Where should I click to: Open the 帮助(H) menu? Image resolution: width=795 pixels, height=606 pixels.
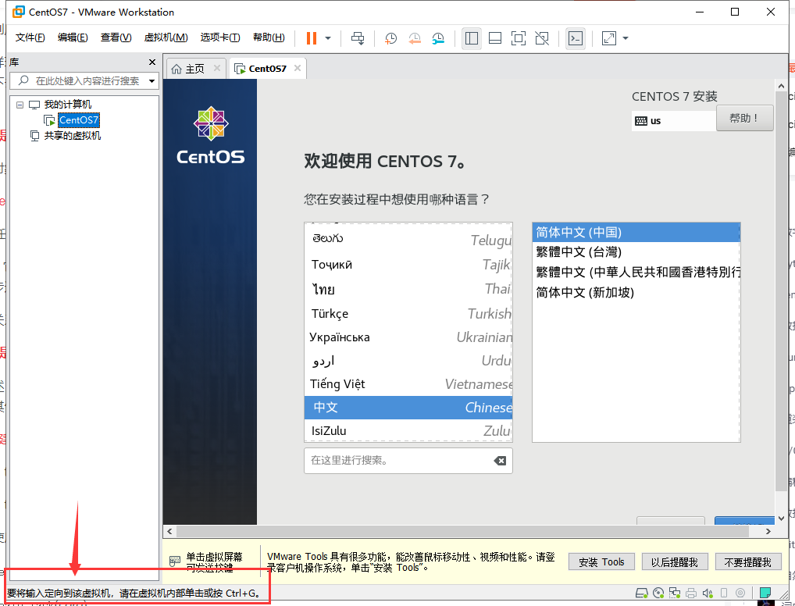[x=269, y=37]
